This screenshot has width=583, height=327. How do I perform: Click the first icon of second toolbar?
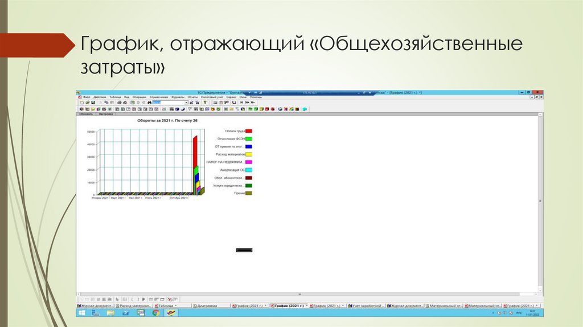click(x=82, y=109)
